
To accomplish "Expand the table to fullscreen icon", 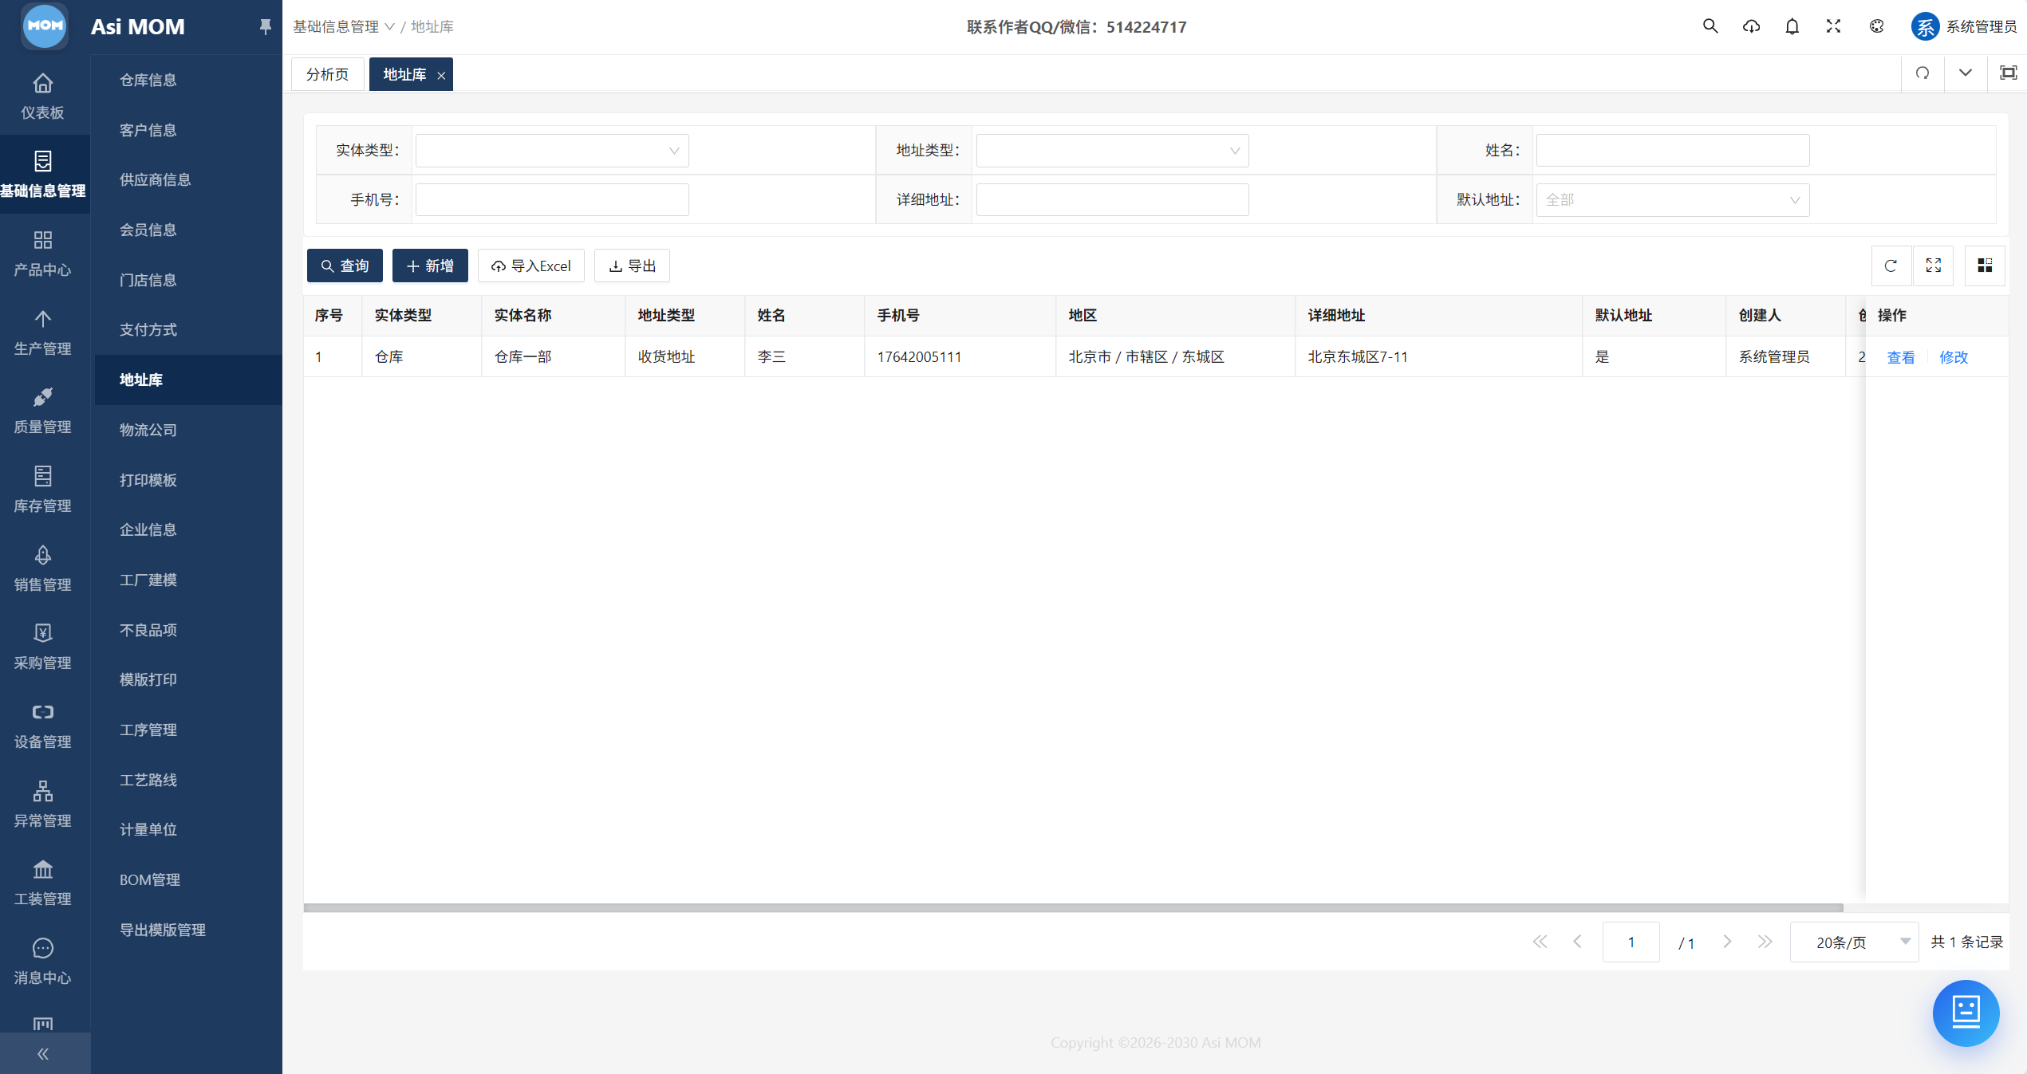I will click(1934, 266).
